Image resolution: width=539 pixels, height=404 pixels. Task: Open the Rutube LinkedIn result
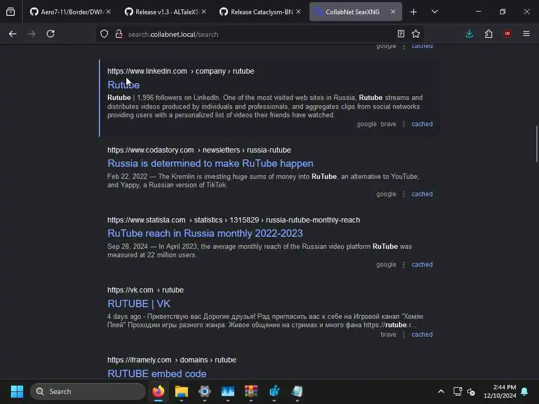(x=123, y=85)
